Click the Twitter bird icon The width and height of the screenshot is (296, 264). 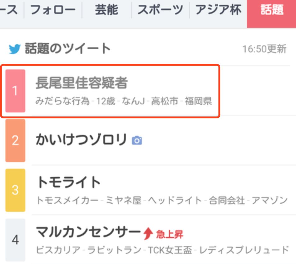coord(15,49)
